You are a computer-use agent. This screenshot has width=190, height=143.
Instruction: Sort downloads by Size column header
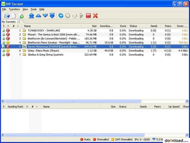pos(89,26)
